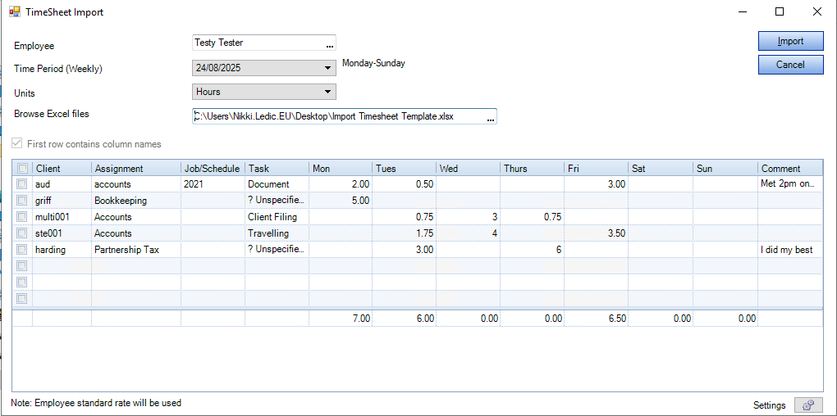The width and height of the screenshot is (837, 416).
Task: Click the Task column header
Action: [x=277, y=169]
